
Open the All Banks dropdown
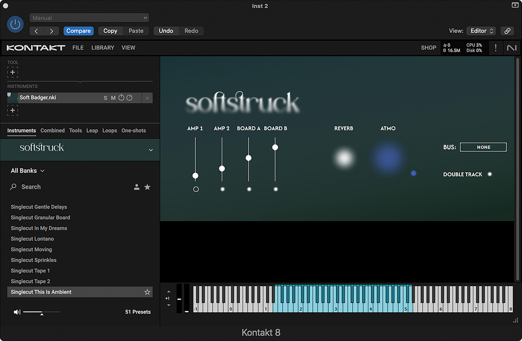27,171
